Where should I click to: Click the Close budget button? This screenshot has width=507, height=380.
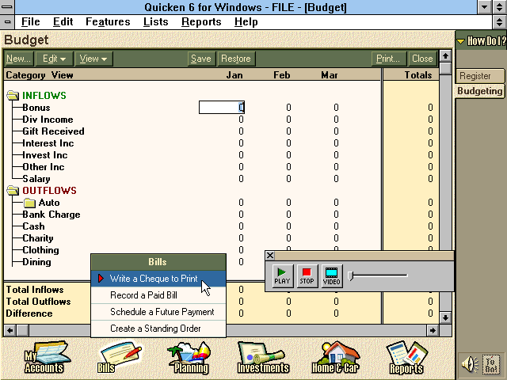422,59
